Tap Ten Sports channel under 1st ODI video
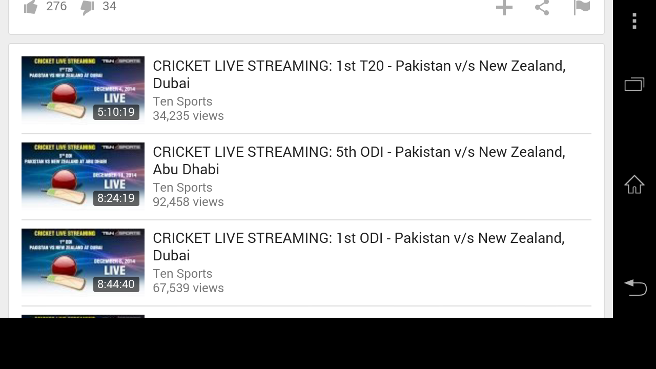This screenshot has width=656, height=369. tap(182, 274)
